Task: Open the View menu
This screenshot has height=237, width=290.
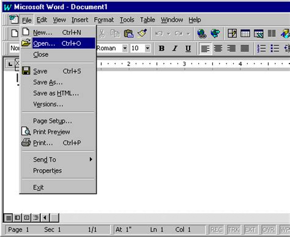Action: [59, 20]
